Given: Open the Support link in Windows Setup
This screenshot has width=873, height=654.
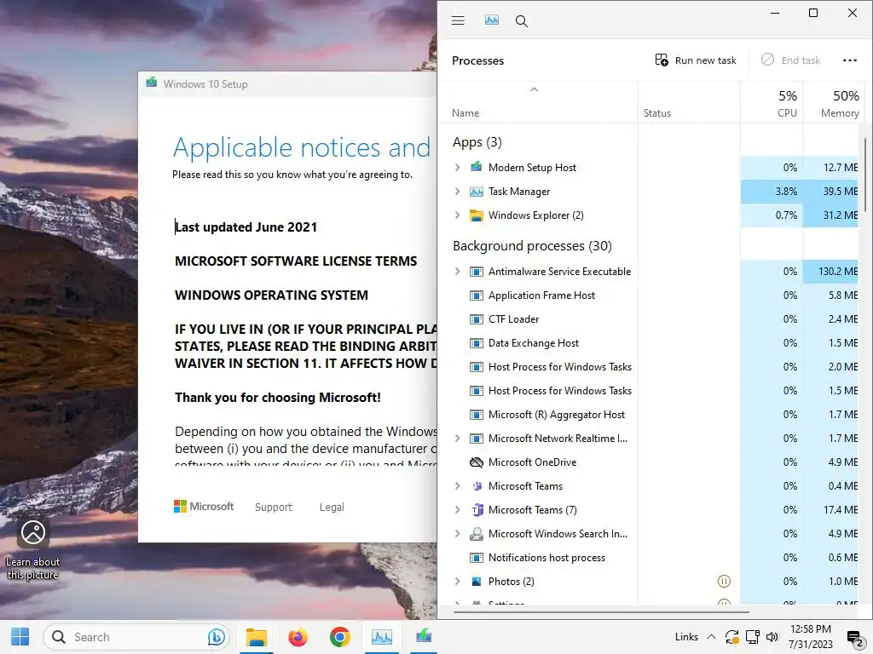Looking at the screenshot, I should pos(274,508).
